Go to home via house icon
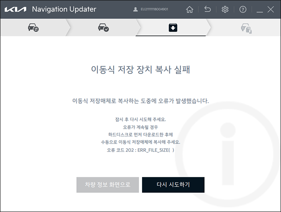The width and height of the screenshot is (281, 212). point(189,9)
